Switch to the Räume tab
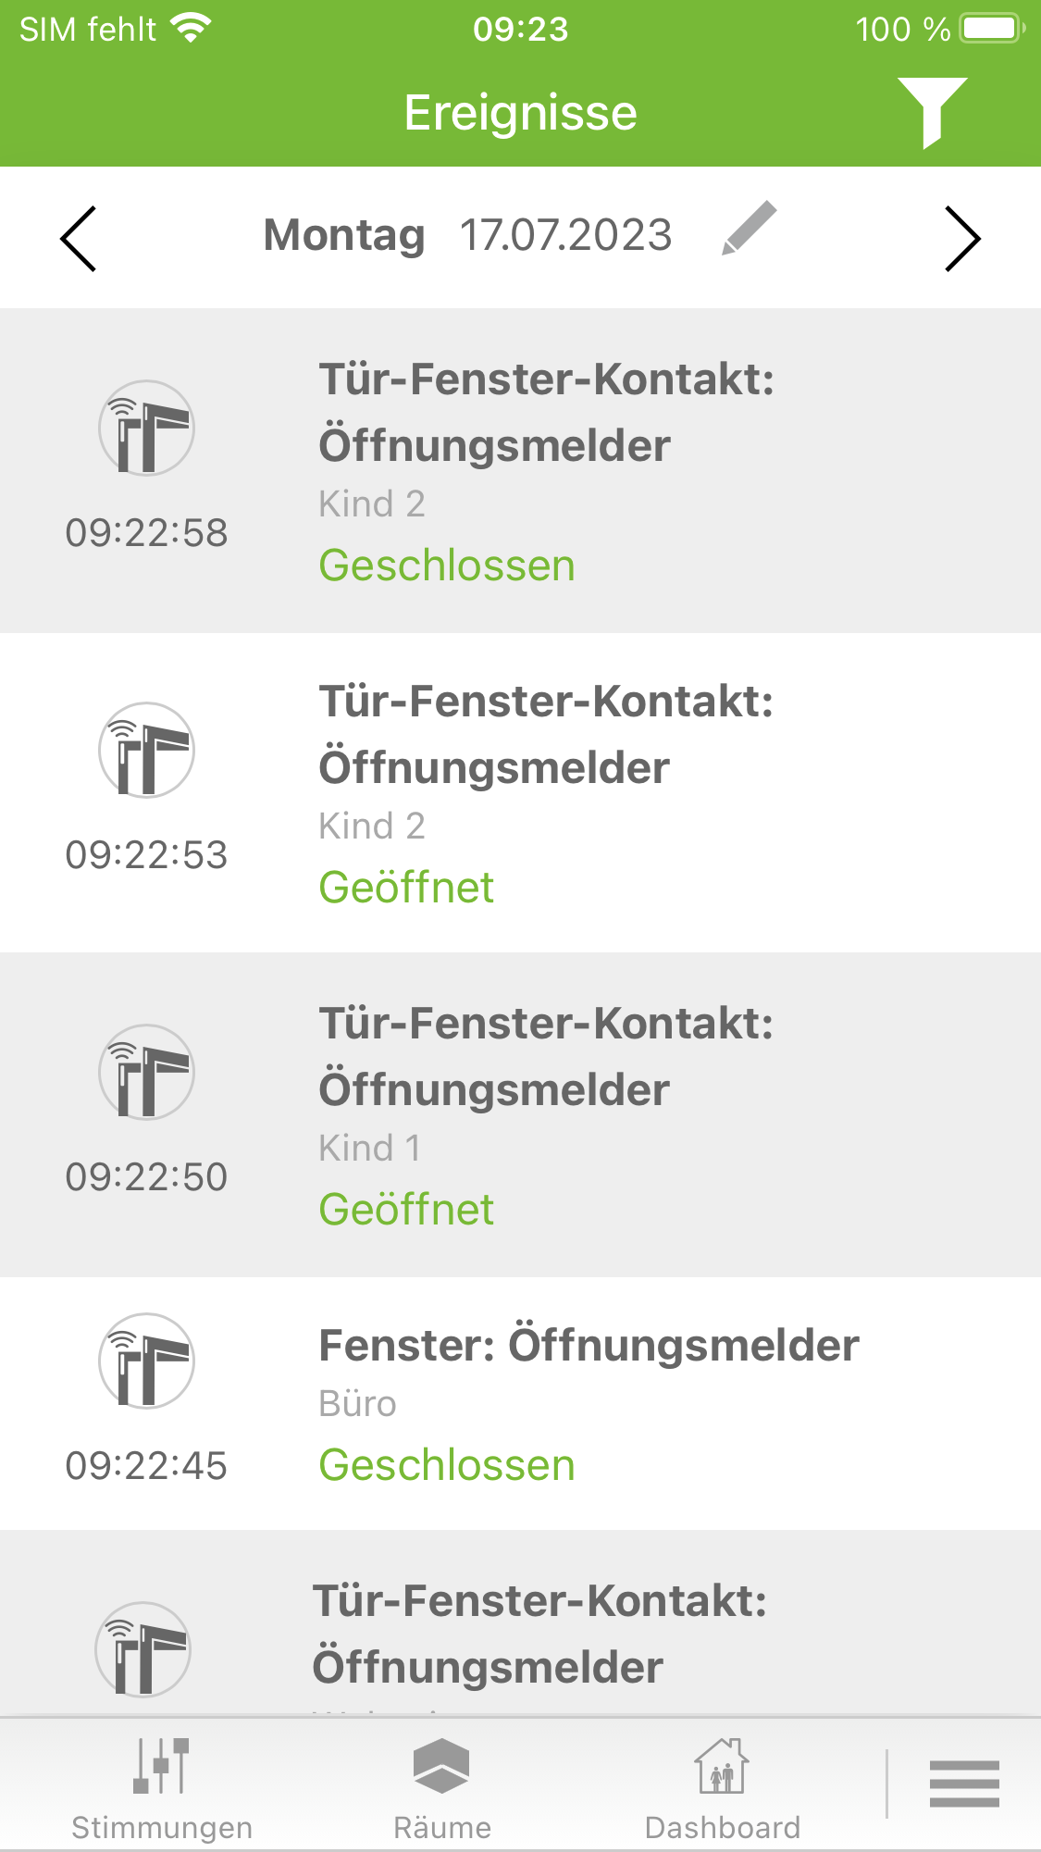The image size is (1041, 1852). pyautogui.click(x=441, y=1787)
